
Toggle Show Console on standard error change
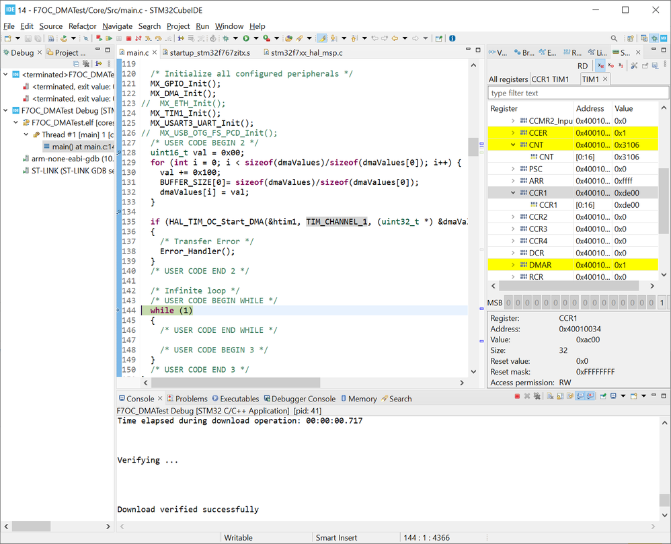coord(590,396)
